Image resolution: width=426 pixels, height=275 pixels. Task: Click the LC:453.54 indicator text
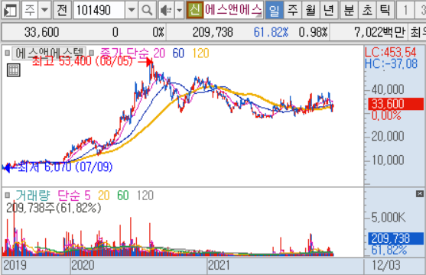[x=390, y=52]
